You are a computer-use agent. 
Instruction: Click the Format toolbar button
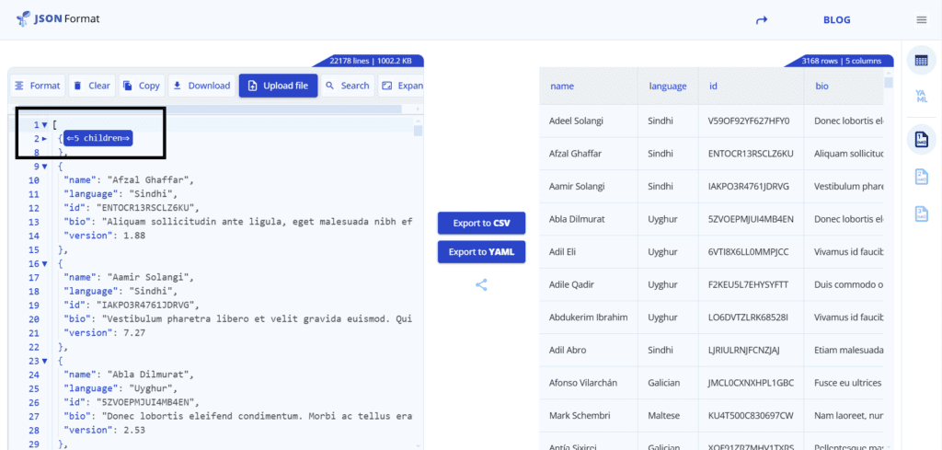38,86
